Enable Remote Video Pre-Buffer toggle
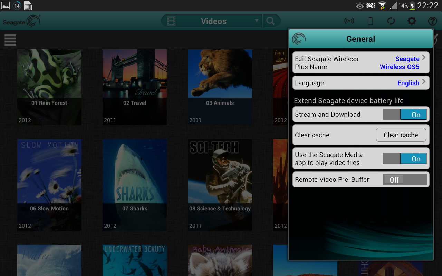This screenshot has height=276, width=442. click(405, 180)
